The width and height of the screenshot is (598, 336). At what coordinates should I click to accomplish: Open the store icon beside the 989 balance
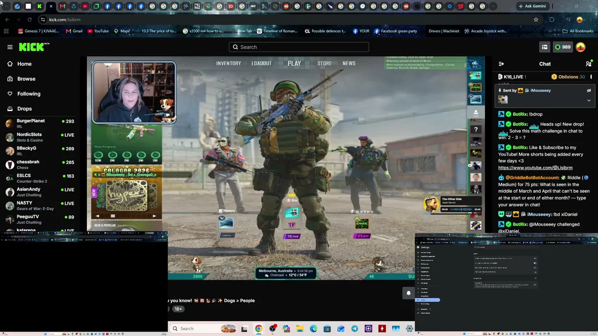[545, 47]
